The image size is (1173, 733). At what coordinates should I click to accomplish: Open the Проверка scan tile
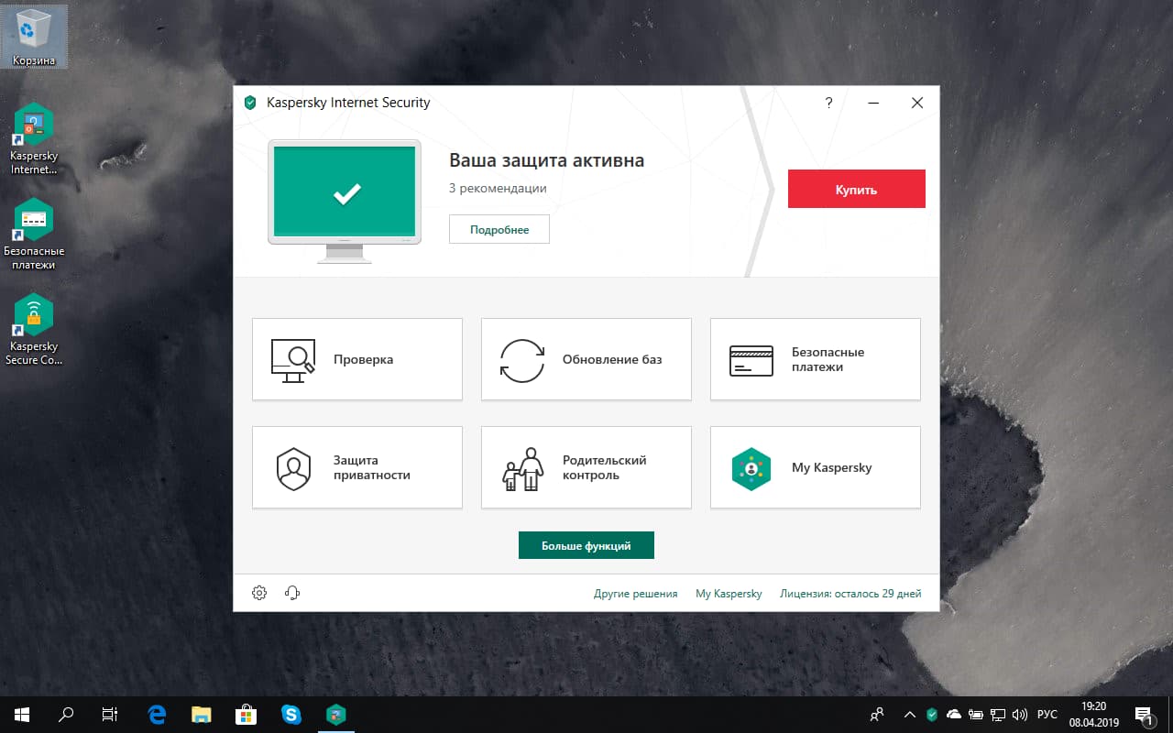[x=357, y=359]
